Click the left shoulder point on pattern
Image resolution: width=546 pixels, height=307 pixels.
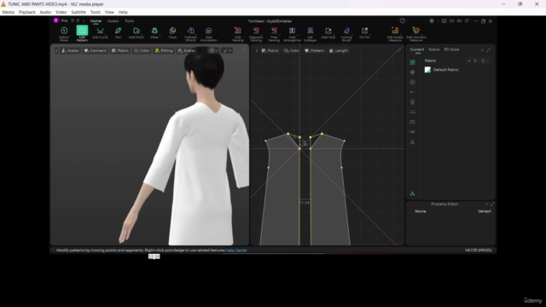(x=265, y=141)
